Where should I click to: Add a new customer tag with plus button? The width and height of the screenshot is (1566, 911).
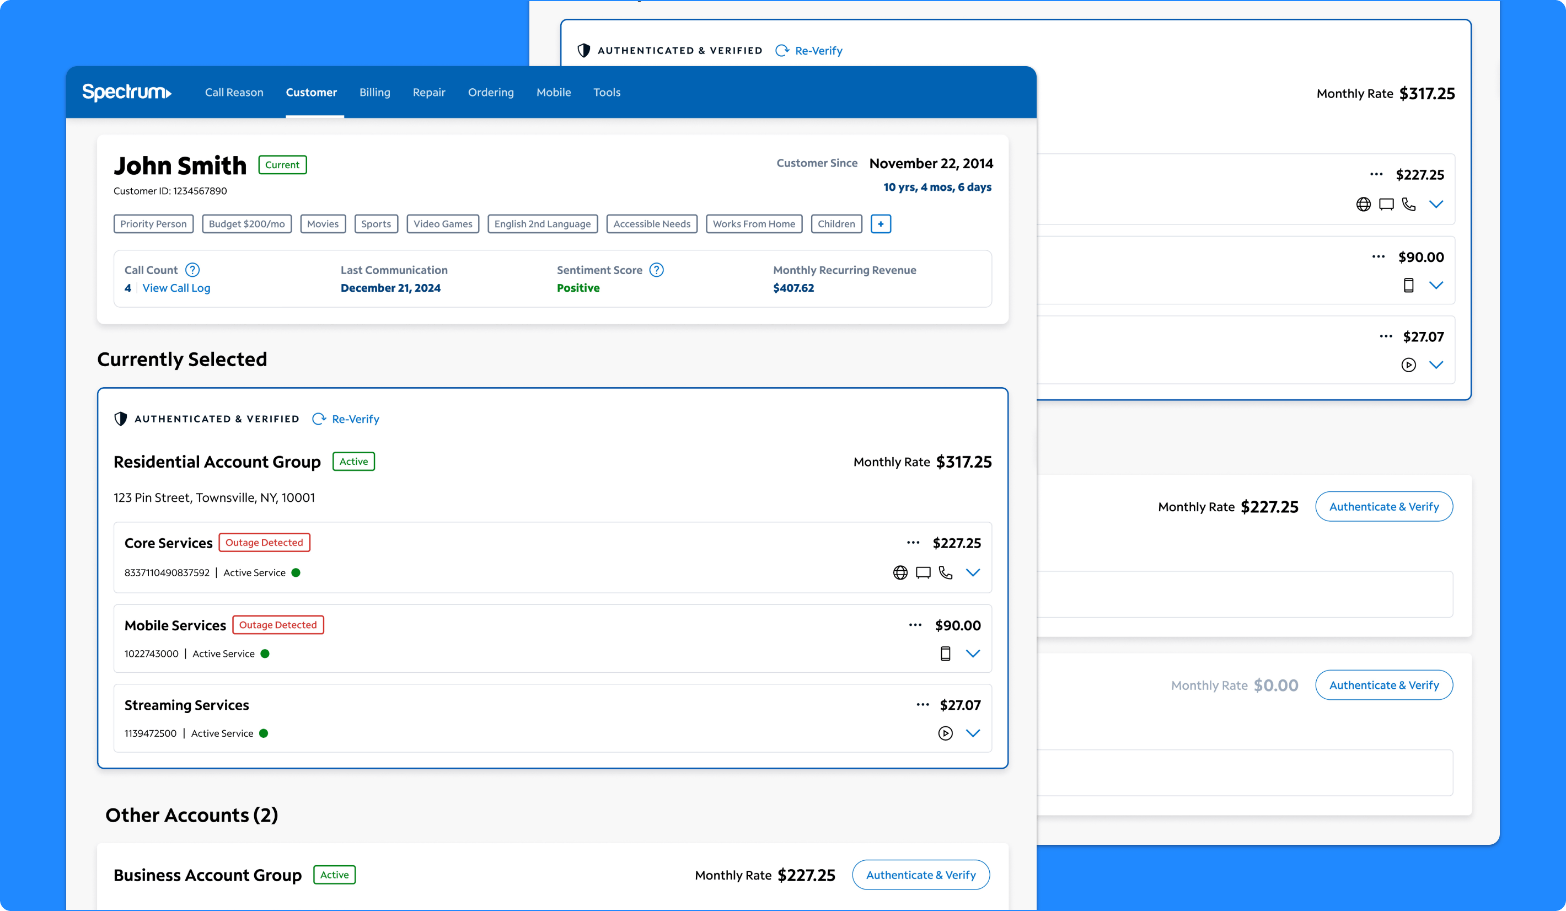pos(881,224)
